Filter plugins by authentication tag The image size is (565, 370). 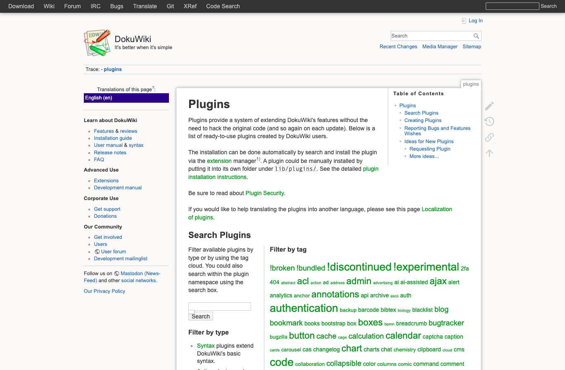(x=304, y=308)
